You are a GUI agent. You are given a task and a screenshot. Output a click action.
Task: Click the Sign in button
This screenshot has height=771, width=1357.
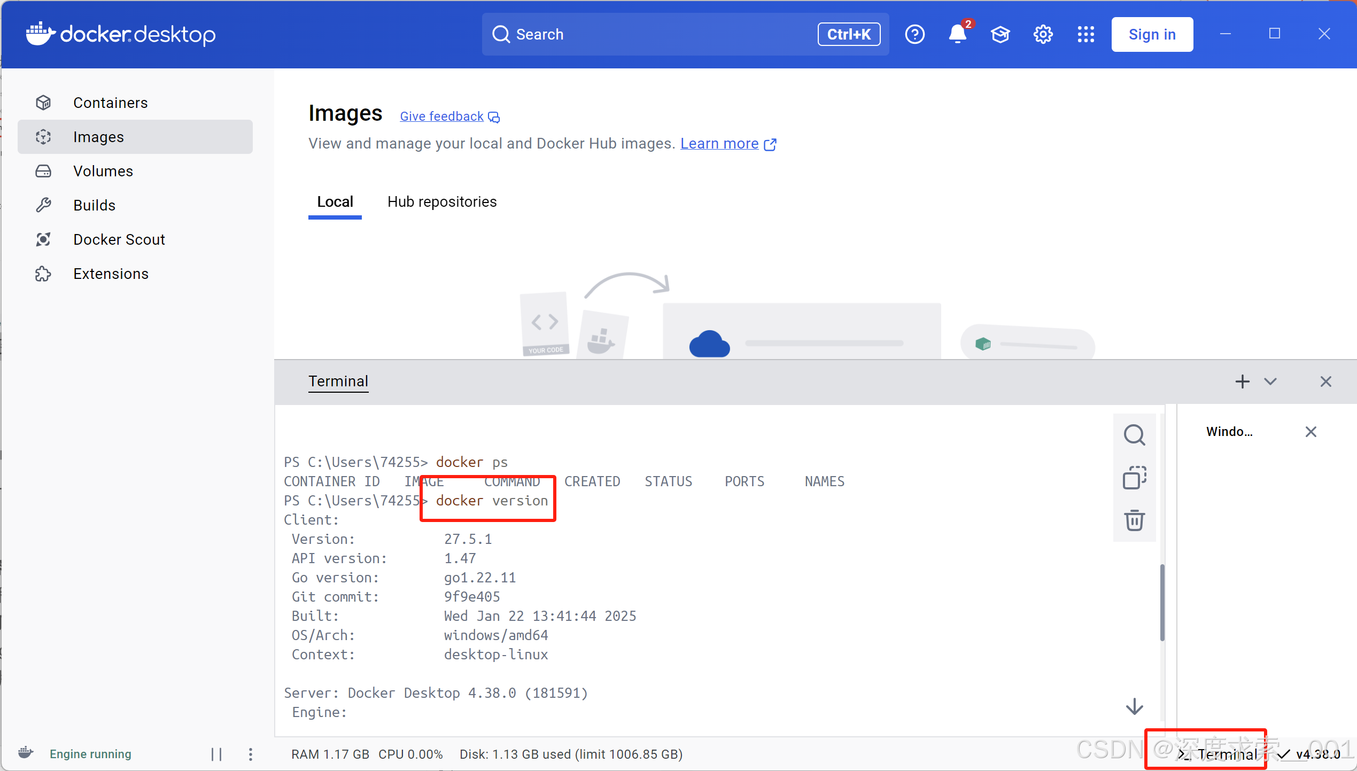tap(1152, 35)
